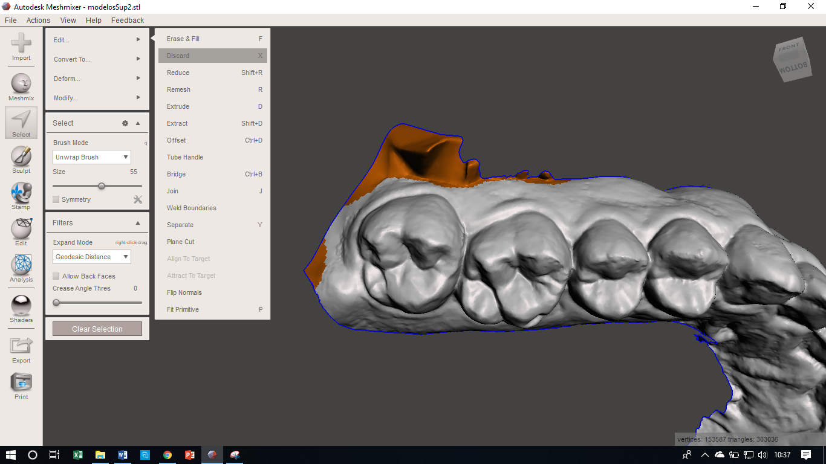Viewport: 826px width, 464px height.
Task: Open the Sculpt tool
Action: coord(21,160)
